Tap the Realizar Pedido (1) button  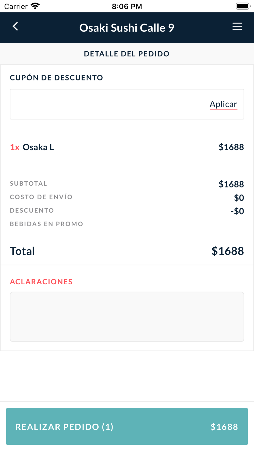tap(127, 426)
